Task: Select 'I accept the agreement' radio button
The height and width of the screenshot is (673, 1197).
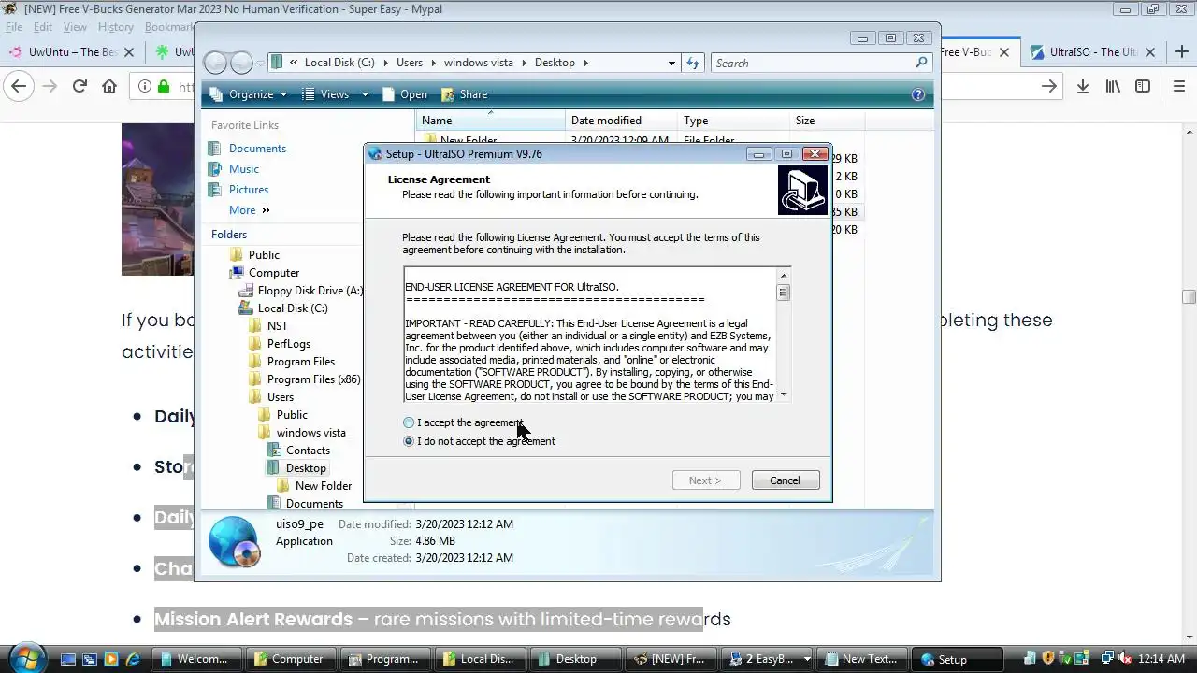Action: pyautogui.click(x=409, y=422)
